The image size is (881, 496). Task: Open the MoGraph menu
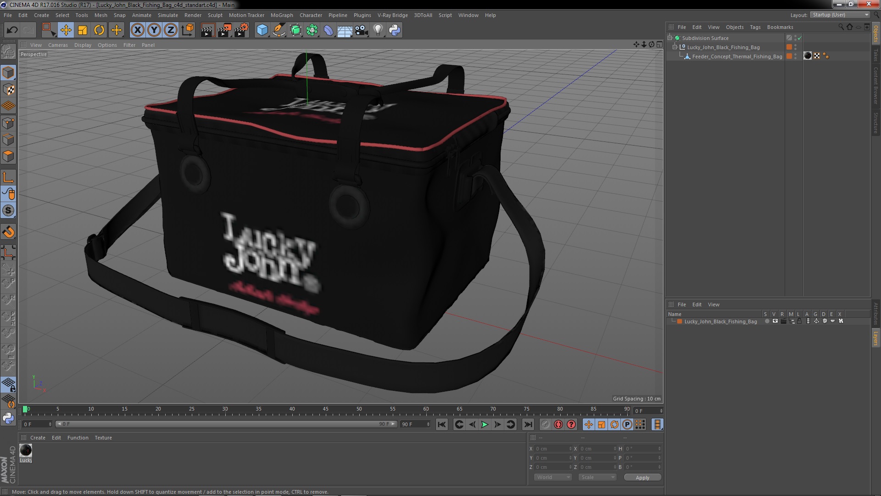click(x=281, y=15)
